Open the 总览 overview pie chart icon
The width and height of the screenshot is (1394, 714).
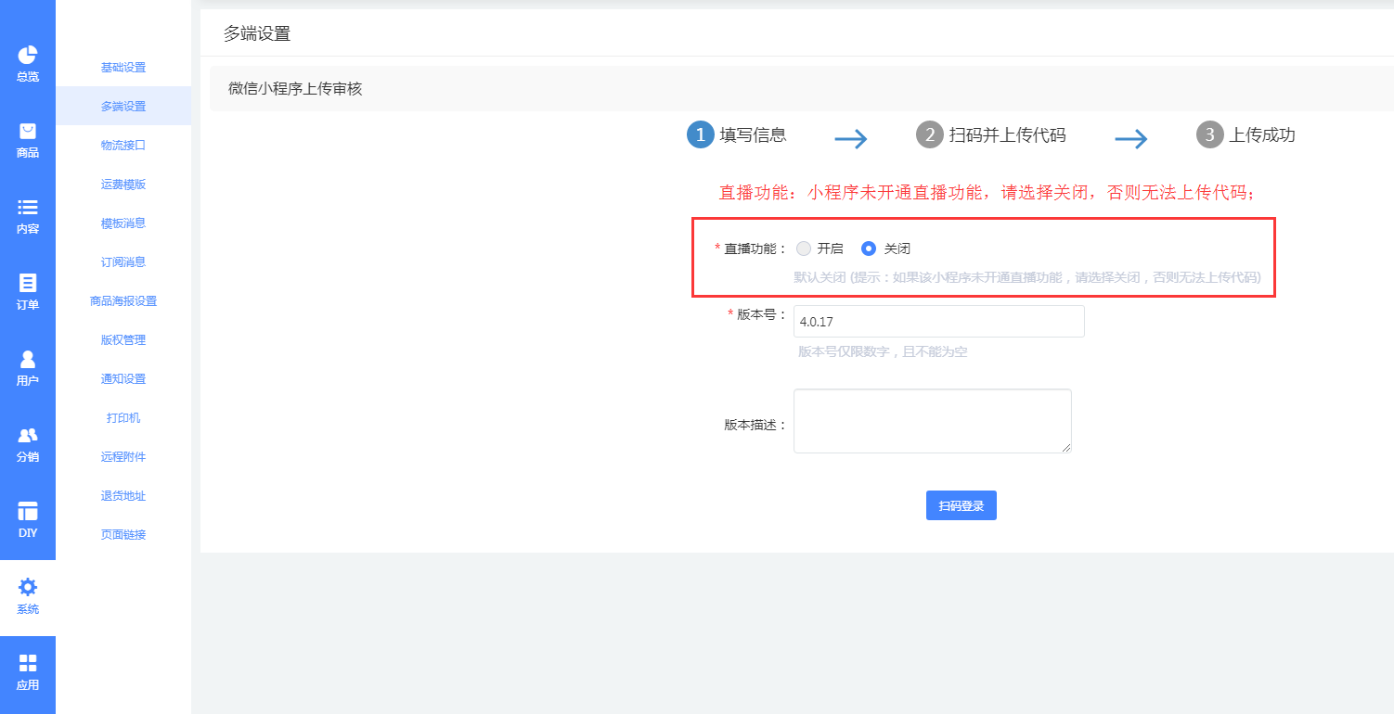(x=28, y=56)
